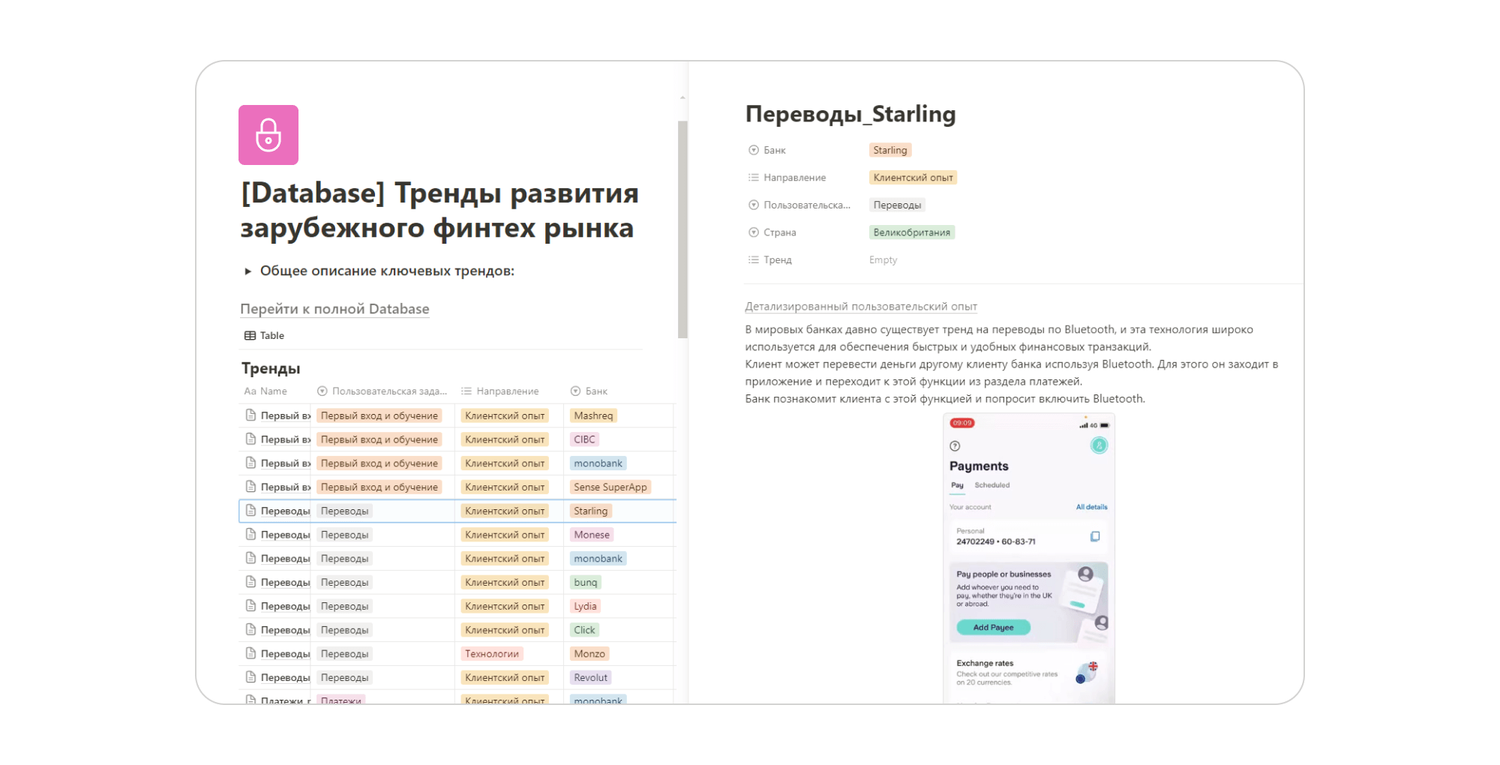The width and height of the screenshot is (1500, 765).
Task: Click the 'Технологии' tag in Monzo row
Action: [492, 655]
